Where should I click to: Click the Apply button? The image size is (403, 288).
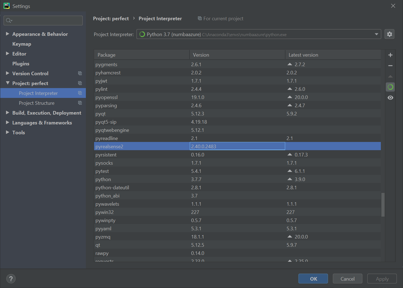pyautogui.click(x=382, y=278)
